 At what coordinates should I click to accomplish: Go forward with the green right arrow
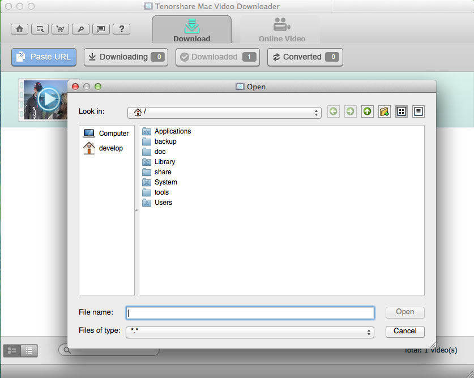pos(351,111)
